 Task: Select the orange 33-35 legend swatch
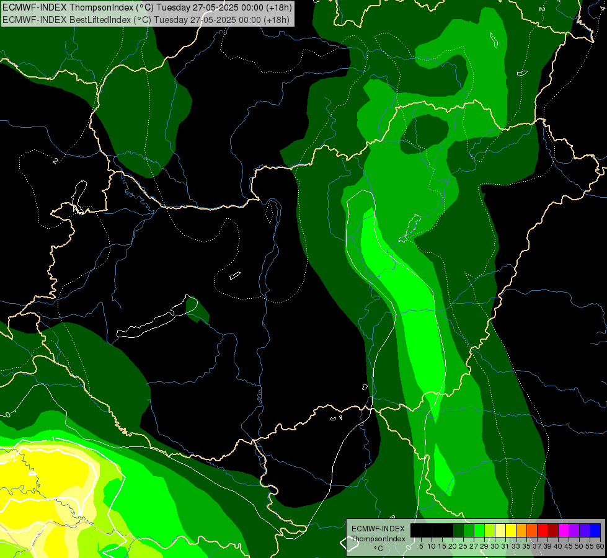click(521, 530)
